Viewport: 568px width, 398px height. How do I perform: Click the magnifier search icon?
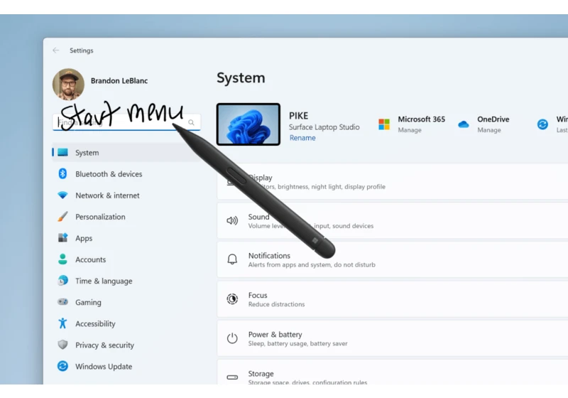[191, 122]
